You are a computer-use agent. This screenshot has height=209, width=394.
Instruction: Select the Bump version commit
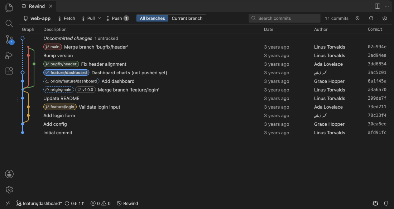tap(206, 55)
